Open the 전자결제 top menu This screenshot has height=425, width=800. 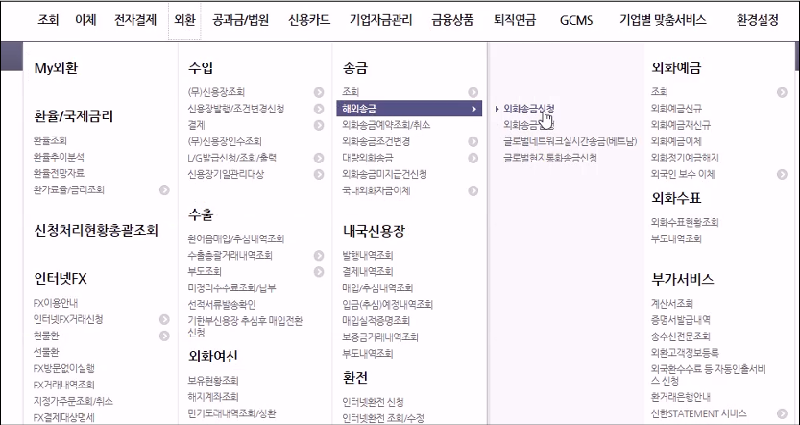(x=135, y=20)
